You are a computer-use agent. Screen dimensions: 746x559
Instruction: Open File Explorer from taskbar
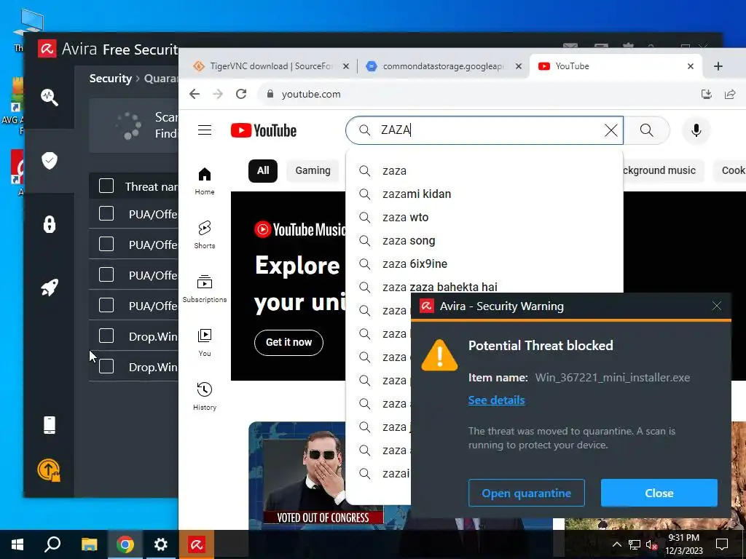(x=89, y=544)
